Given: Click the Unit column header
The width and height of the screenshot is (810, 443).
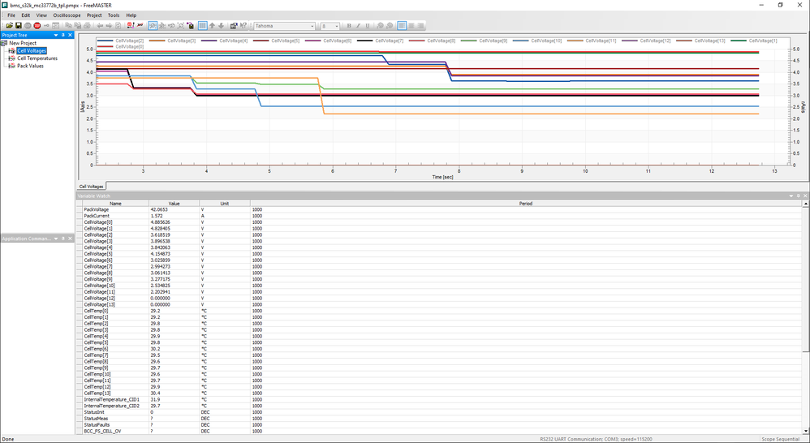Looking at the screenshot, I should tap(225, 204).
